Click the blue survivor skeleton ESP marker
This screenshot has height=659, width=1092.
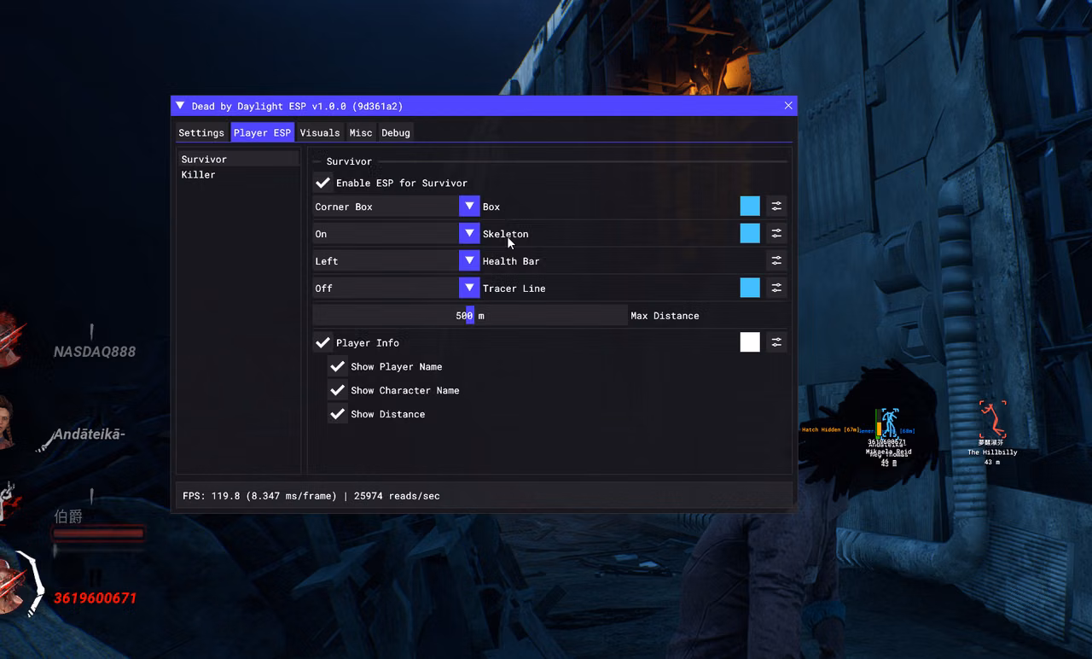coord(890,423)
